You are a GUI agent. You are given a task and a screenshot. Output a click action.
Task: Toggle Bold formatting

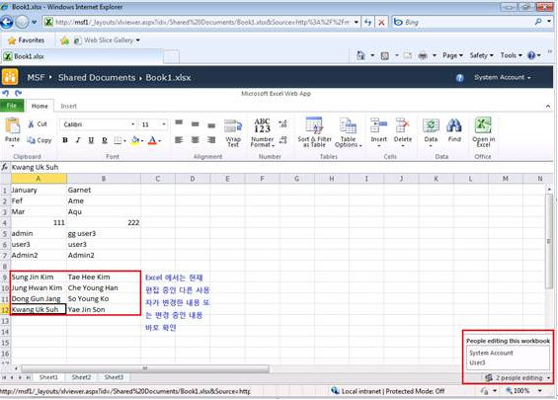pos(65,140)
